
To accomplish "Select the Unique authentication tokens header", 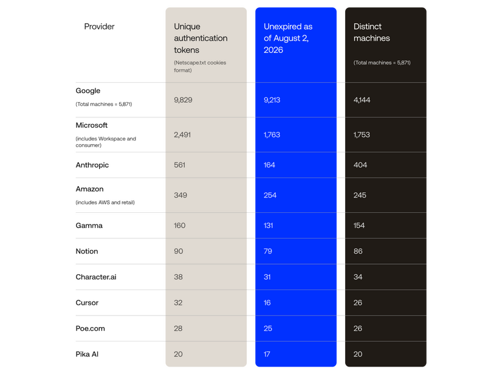I will coord(201,38).
